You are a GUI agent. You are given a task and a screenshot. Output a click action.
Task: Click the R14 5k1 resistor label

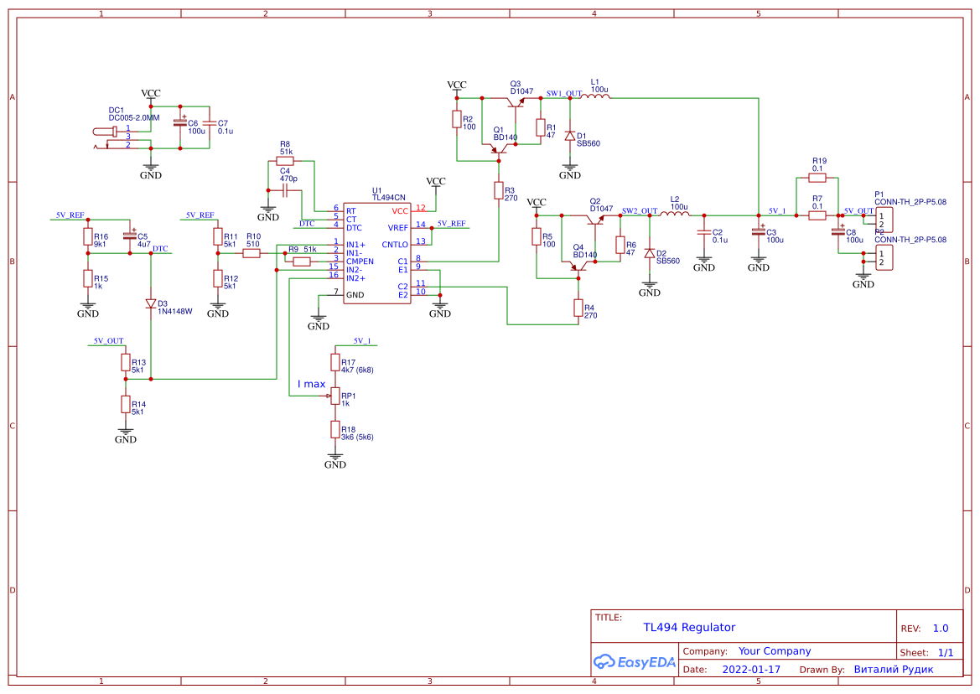(139, 408)
